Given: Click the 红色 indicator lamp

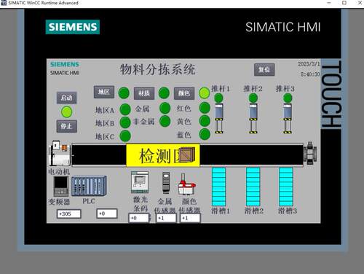Looking at the screenshot, I should (205, 108).
